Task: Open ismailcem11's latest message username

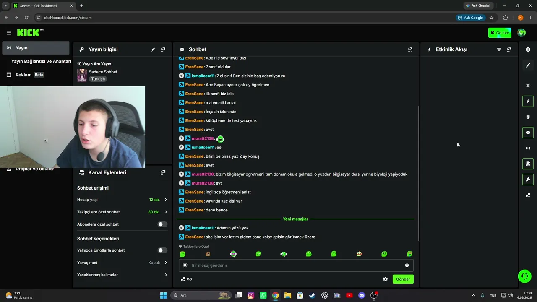Action: [203, 228]
